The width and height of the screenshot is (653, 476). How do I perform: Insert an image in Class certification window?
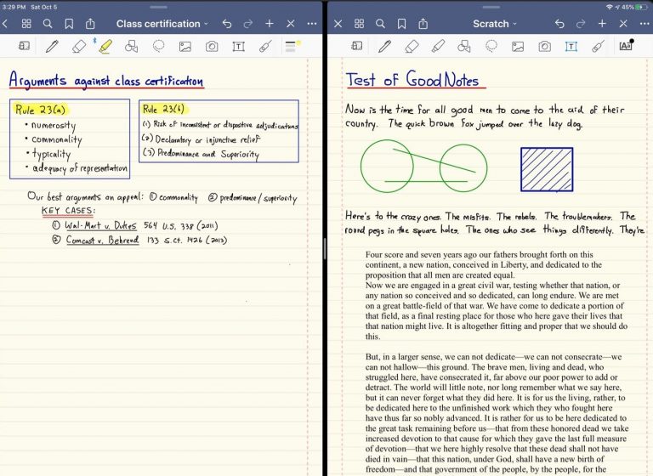185,46
